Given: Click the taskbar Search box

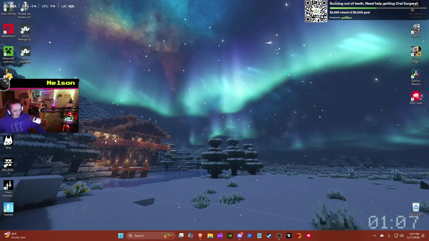Looking at the screenshot, I should [x=151, y=236].
